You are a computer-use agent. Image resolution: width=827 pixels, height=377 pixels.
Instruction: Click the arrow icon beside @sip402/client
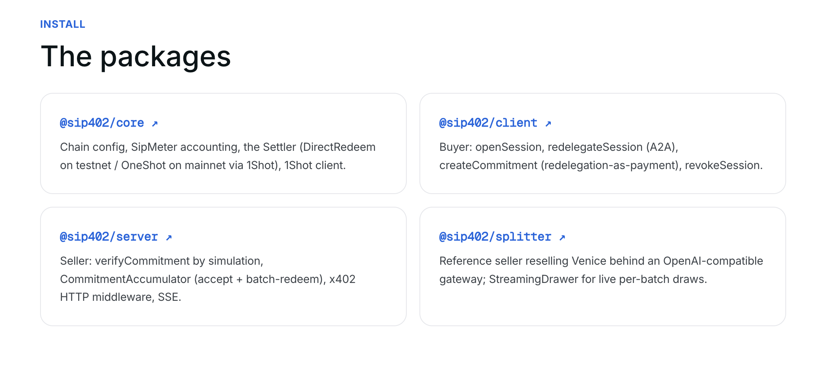coord(548,124)
